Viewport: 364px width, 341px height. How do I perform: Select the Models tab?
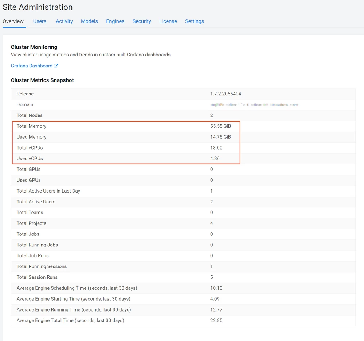click(x=89, y=21)
